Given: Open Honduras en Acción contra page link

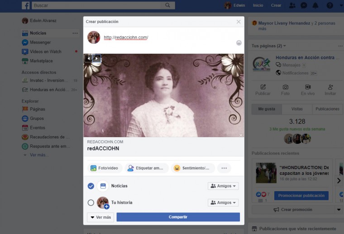Looking at the screenshot, I should pyautogui.click(x=307, y=57).
